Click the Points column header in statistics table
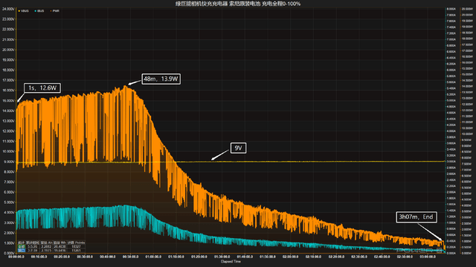 coord(76,243)
